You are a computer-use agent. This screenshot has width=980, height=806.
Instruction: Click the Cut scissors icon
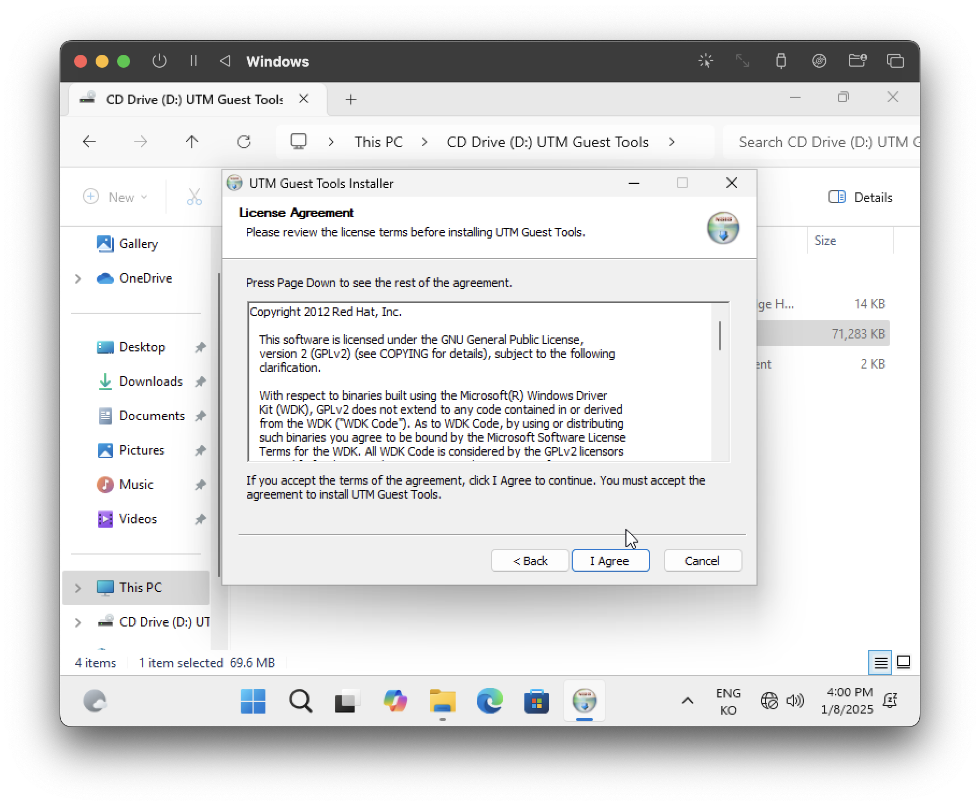pos(194,197)
